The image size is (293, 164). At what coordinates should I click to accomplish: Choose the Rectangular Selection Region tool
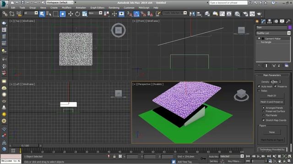pyautogui.click(x=56, y=14)
